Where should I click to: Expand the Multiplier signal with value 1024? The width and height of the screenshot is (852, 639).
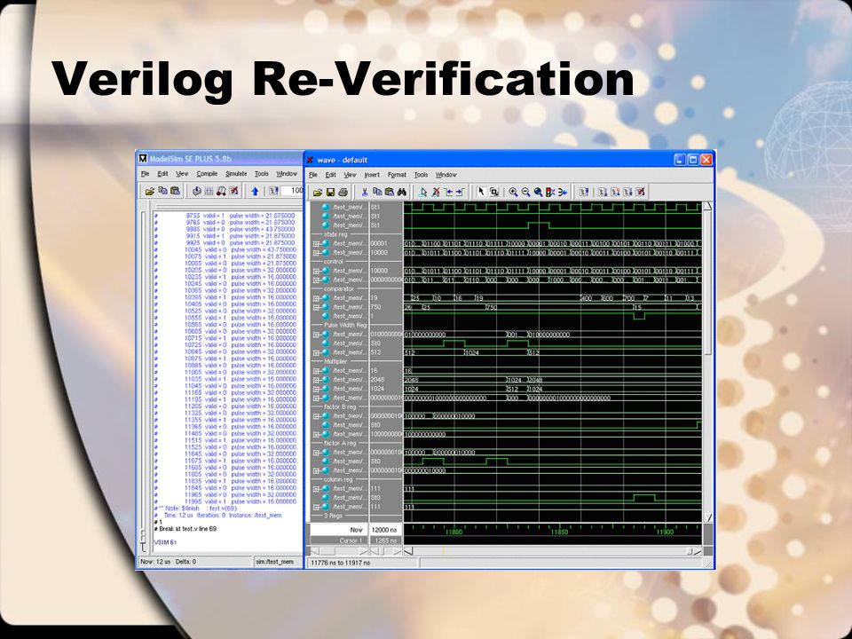[x=316, y=389]
